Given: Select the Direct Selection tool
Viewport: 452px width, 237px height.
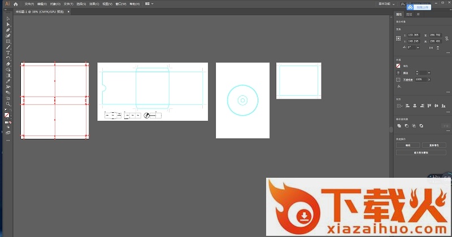Looking at the screenshot, I should tap(8, 25).
